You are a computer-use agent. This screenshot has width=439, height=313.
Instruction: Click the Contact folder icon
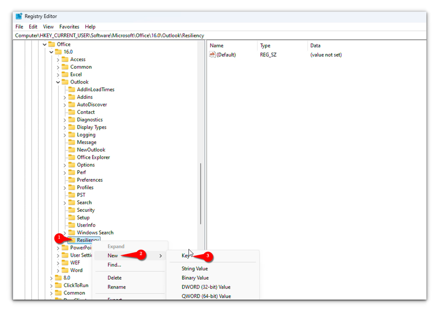tap(72, 112)
